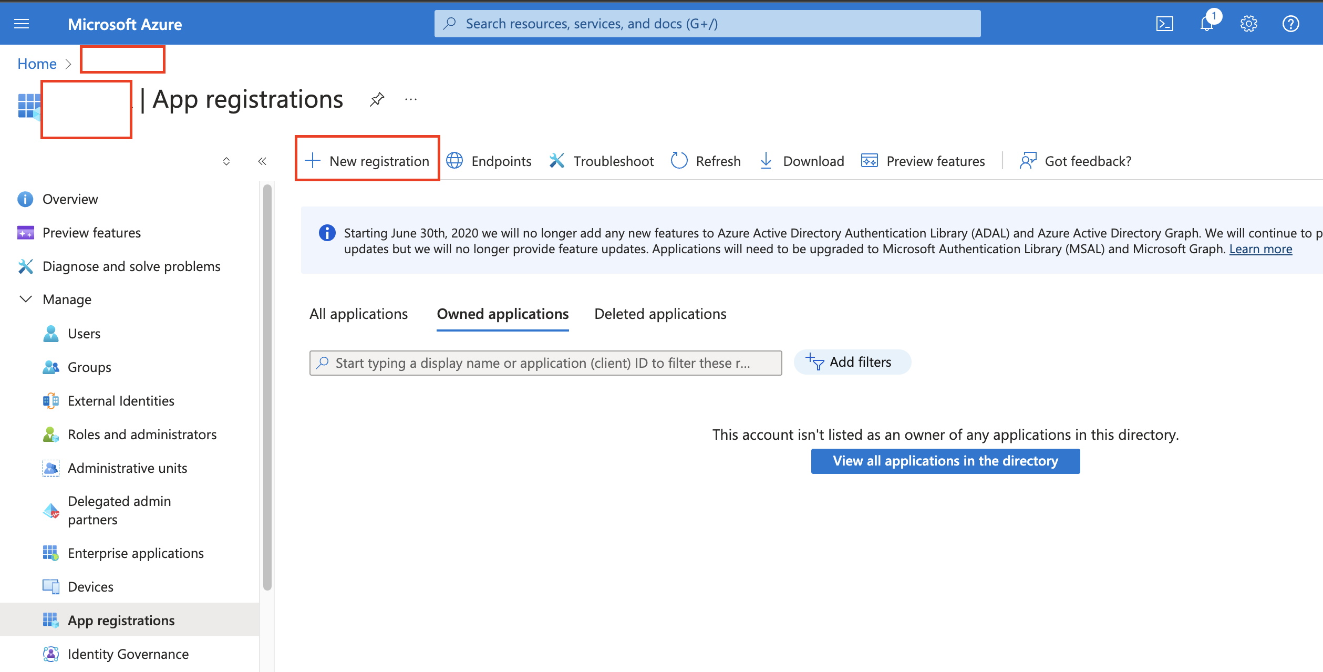1323x672 pixels.
Task: Open the more options ellipsis beside the title
Action: [411, 99]
